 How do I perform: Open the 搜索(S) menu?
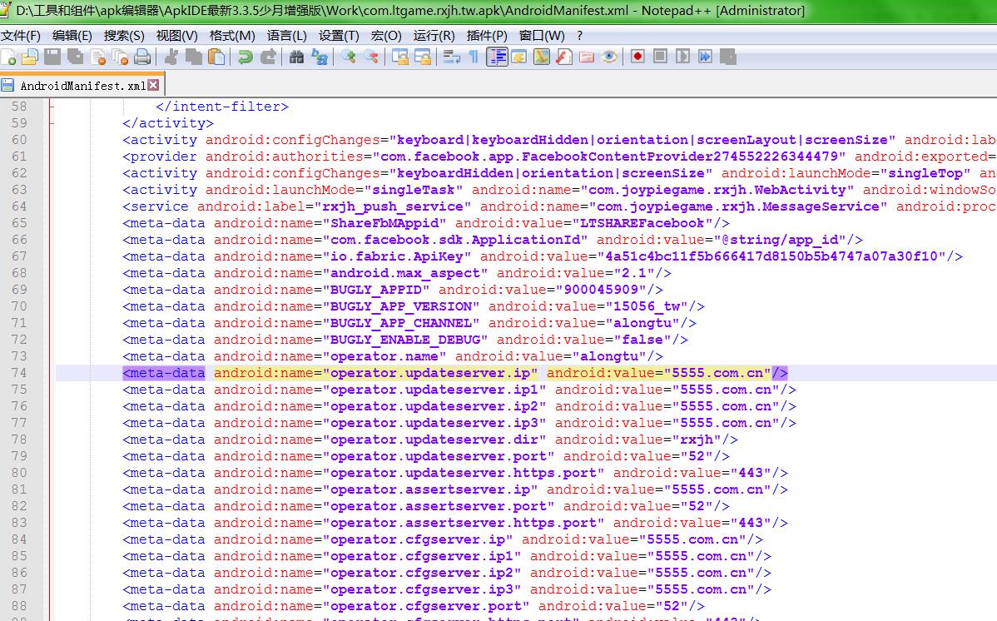124,35
